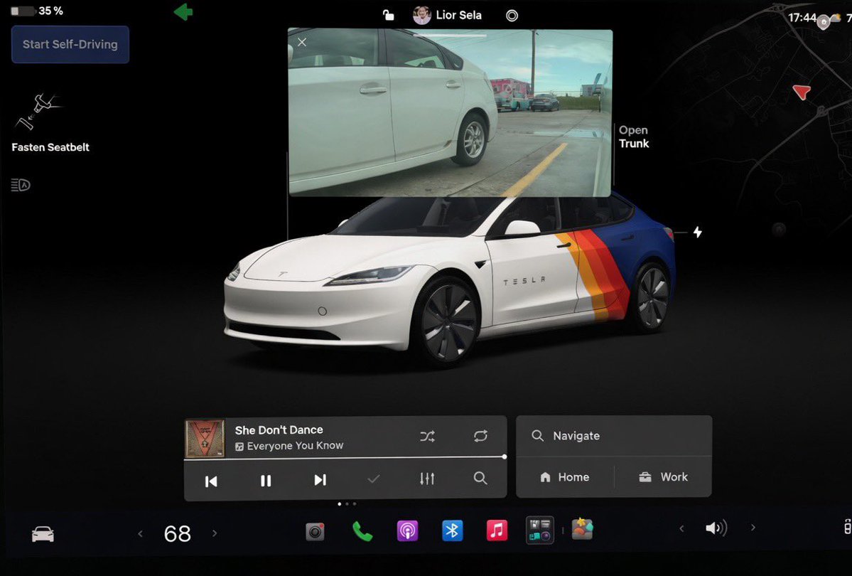Open the charge port via lightning icon

698,233
